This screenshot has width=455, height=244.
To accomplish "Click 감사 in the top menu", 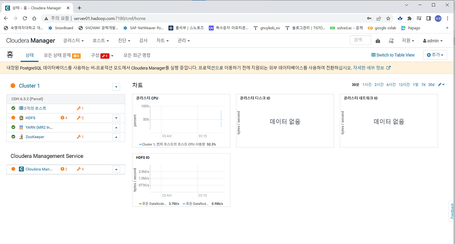I will [x=143, y=41].
